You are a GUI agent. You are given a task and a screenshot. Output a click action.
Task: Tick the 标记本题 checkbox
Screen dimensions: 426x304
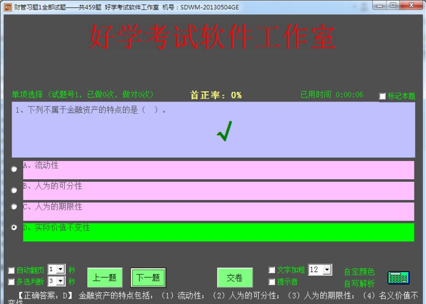[382, 96]
